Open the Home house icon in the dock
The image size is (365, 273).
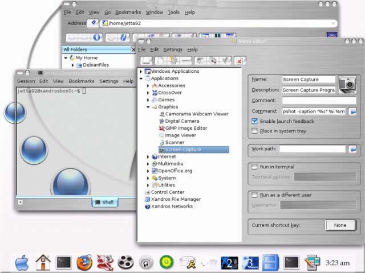(x=43, y=263)
